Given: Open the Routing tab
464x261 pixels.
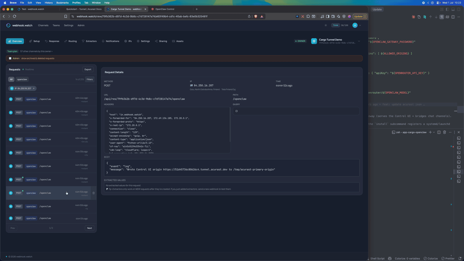Looking at the screenshot, I should [70, 41].
